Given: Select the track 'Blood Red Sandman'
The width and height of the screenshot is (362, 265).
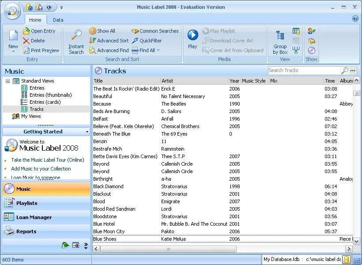Looking at the screenshot, I should coord(222,209).
